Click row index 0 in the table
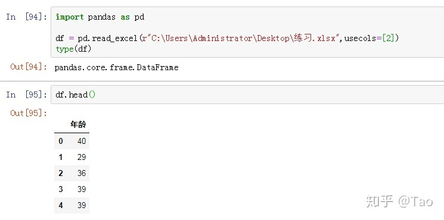This screenshot has width=444, height=220. pyautogui.click(x=61, y=141)
